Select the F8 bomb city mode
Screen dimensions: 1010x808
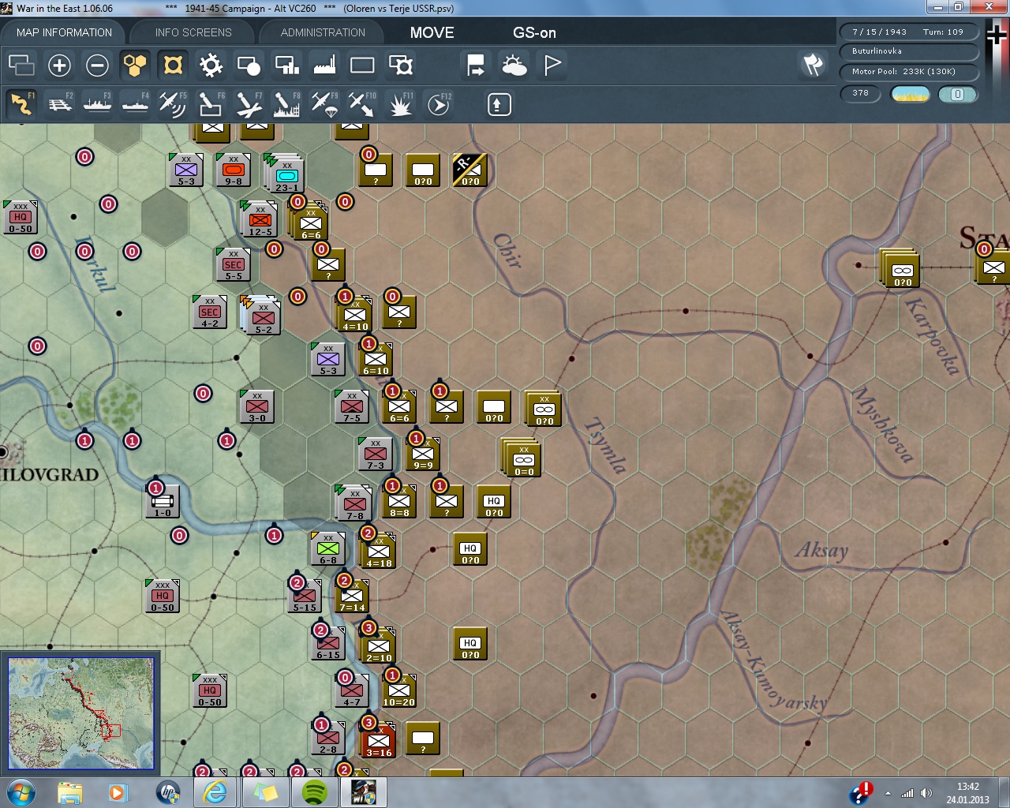pyautogui.click(x=286, y=104)
